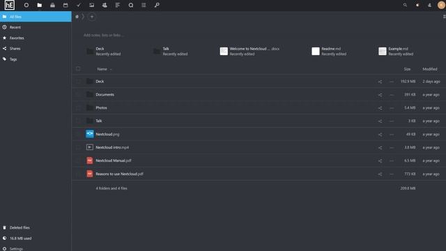Sort files by Size column
The height and width of the screenshot is (251, 446).
pos(407,69)
